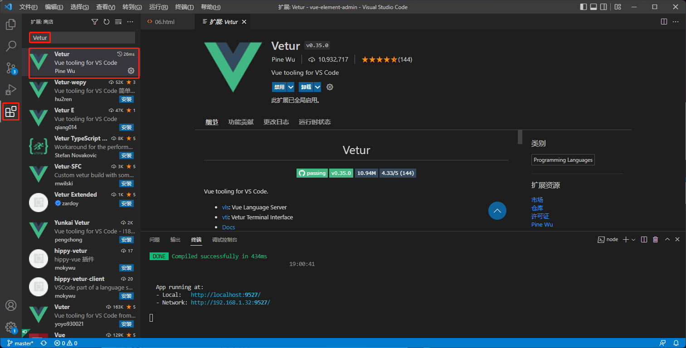
Task: Open the View menu
Action: (106, 7)
